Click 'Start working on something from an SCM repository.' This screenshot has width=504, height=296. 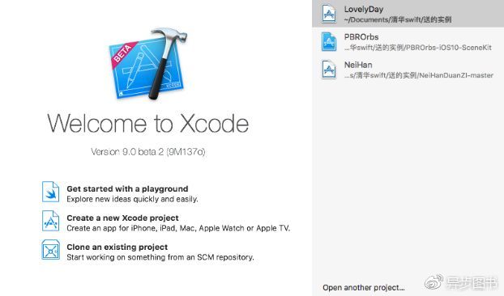pos(160,257)
